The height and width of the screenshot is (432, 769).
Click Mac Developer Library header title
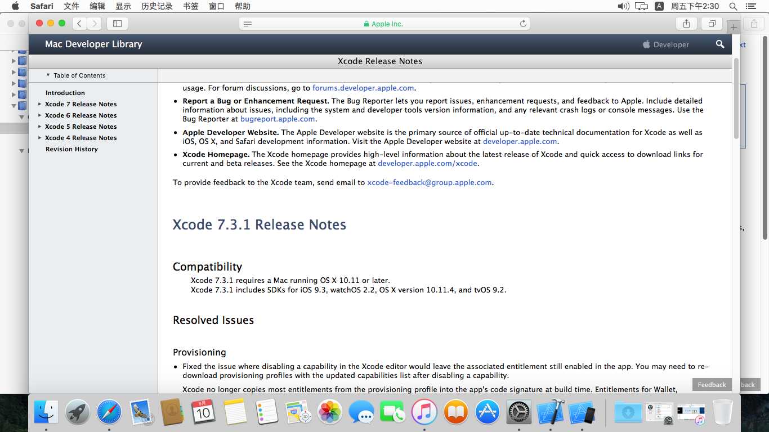click(x=93, y=44)
